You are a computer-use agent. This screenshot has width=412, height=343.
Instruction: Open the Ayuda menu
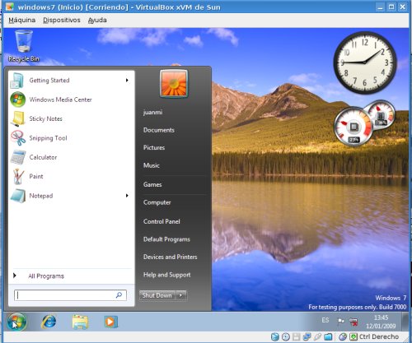97,20
